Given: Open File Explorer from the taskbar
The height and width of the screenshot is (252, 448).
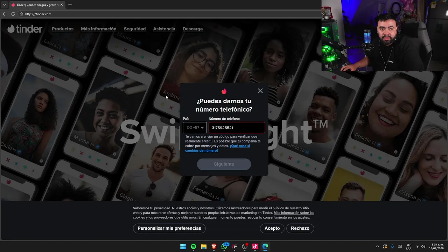Looking at the screenshot, I should pyautogui.click(x=204, y=246).
